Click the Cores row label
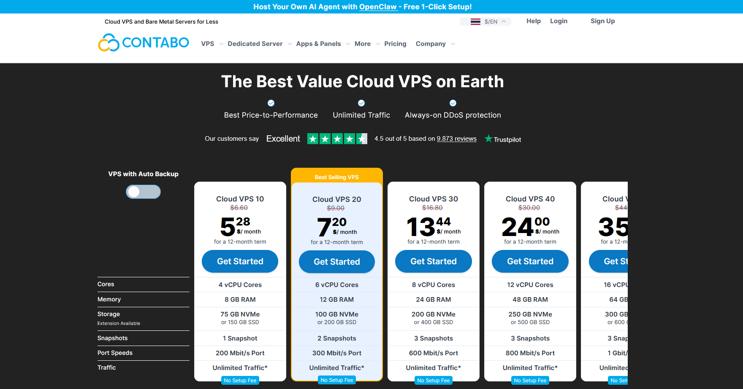Screen dimensions: 743x389 106,284
